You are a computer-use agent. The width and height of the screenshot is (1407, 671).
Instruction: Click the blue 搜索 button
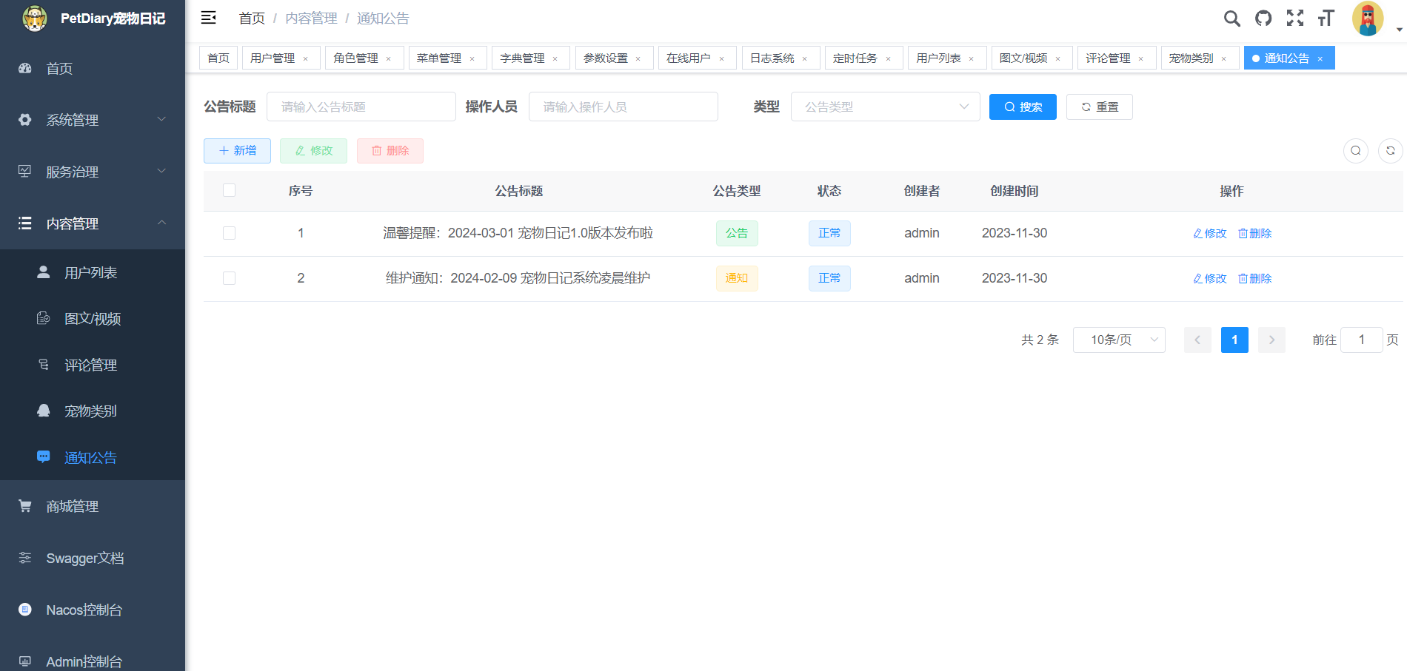(1023, 107)
